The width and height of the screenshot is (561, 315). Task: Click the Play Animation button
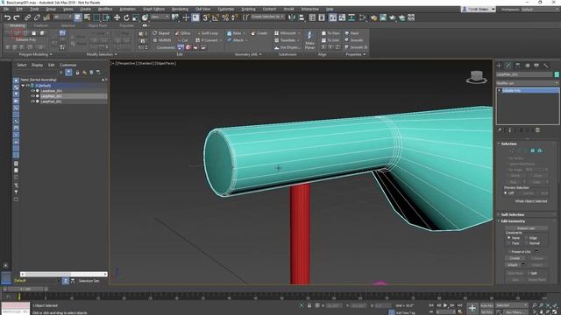pos(445,305)
